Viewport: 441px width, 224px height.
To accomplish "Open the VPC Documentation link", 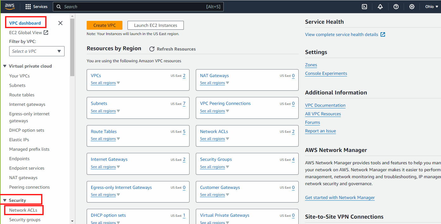I will (325, 105).
